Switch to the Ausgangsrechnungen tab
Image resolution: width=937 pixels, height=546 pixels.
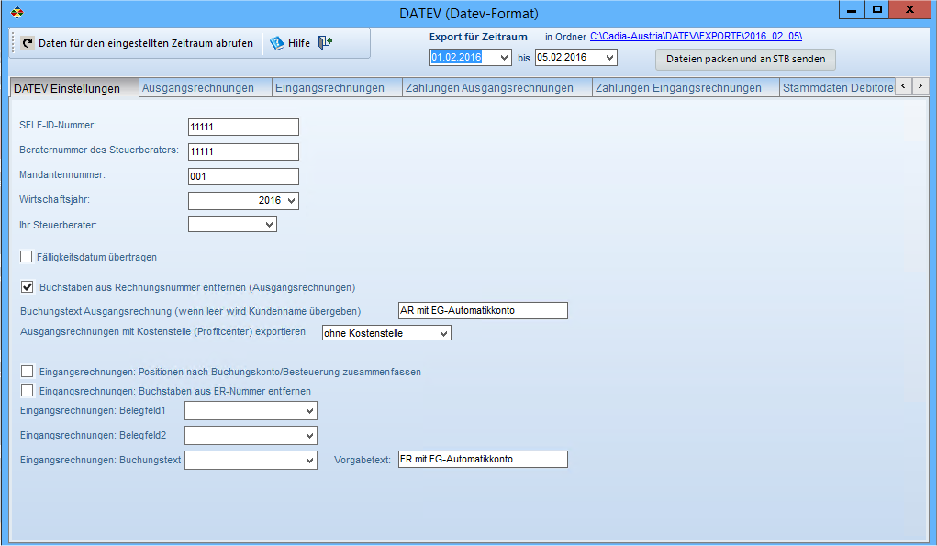point(205,88)
